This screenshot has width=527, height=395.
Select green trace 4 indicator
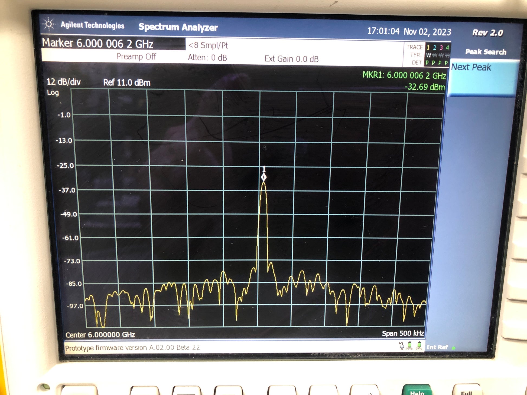(447, 48)
